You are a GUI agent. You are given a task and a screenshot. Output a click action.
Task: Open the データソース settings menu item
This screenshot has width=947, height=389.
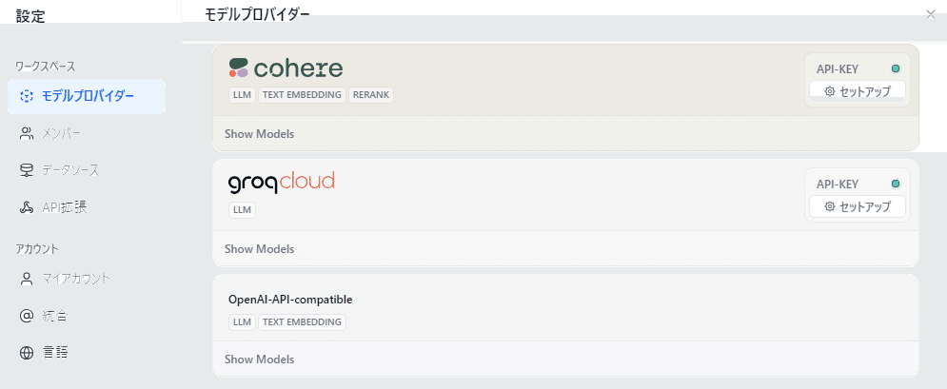(69, 170)
